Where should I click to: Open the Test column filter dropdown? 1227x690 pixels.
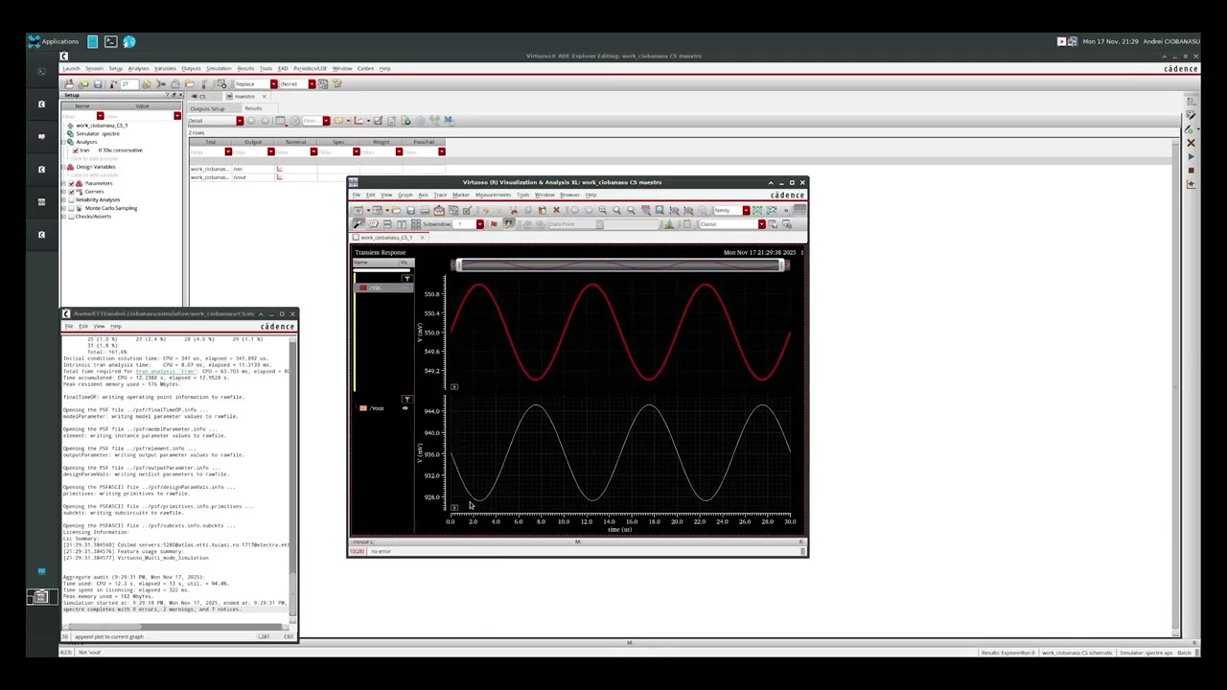[228, 151]
